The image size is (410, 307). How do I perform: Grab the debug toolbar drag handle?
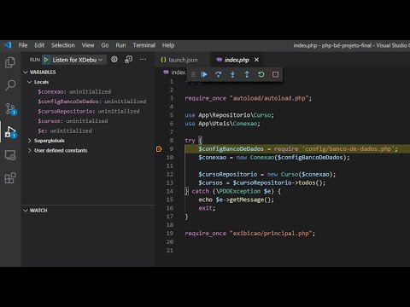coord(193,74)
